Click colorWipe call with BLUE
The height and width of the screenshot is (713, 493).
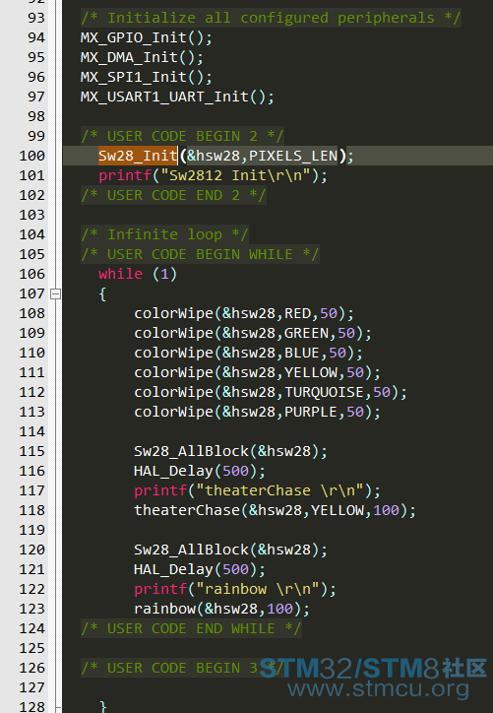(x=248, y=353)
